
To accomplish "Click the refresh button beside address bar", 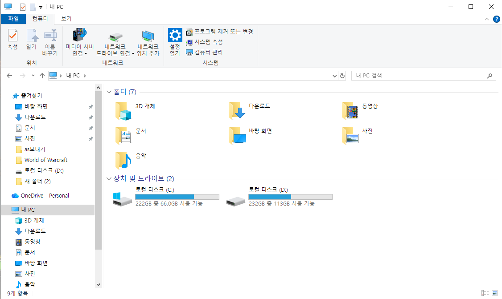I will (x=342, y=76).
